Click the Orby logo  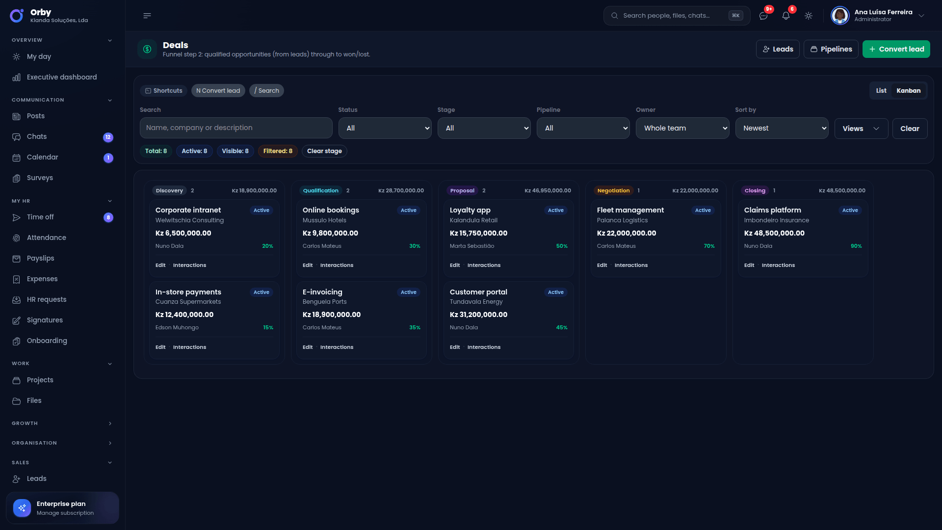click(17, 16)
